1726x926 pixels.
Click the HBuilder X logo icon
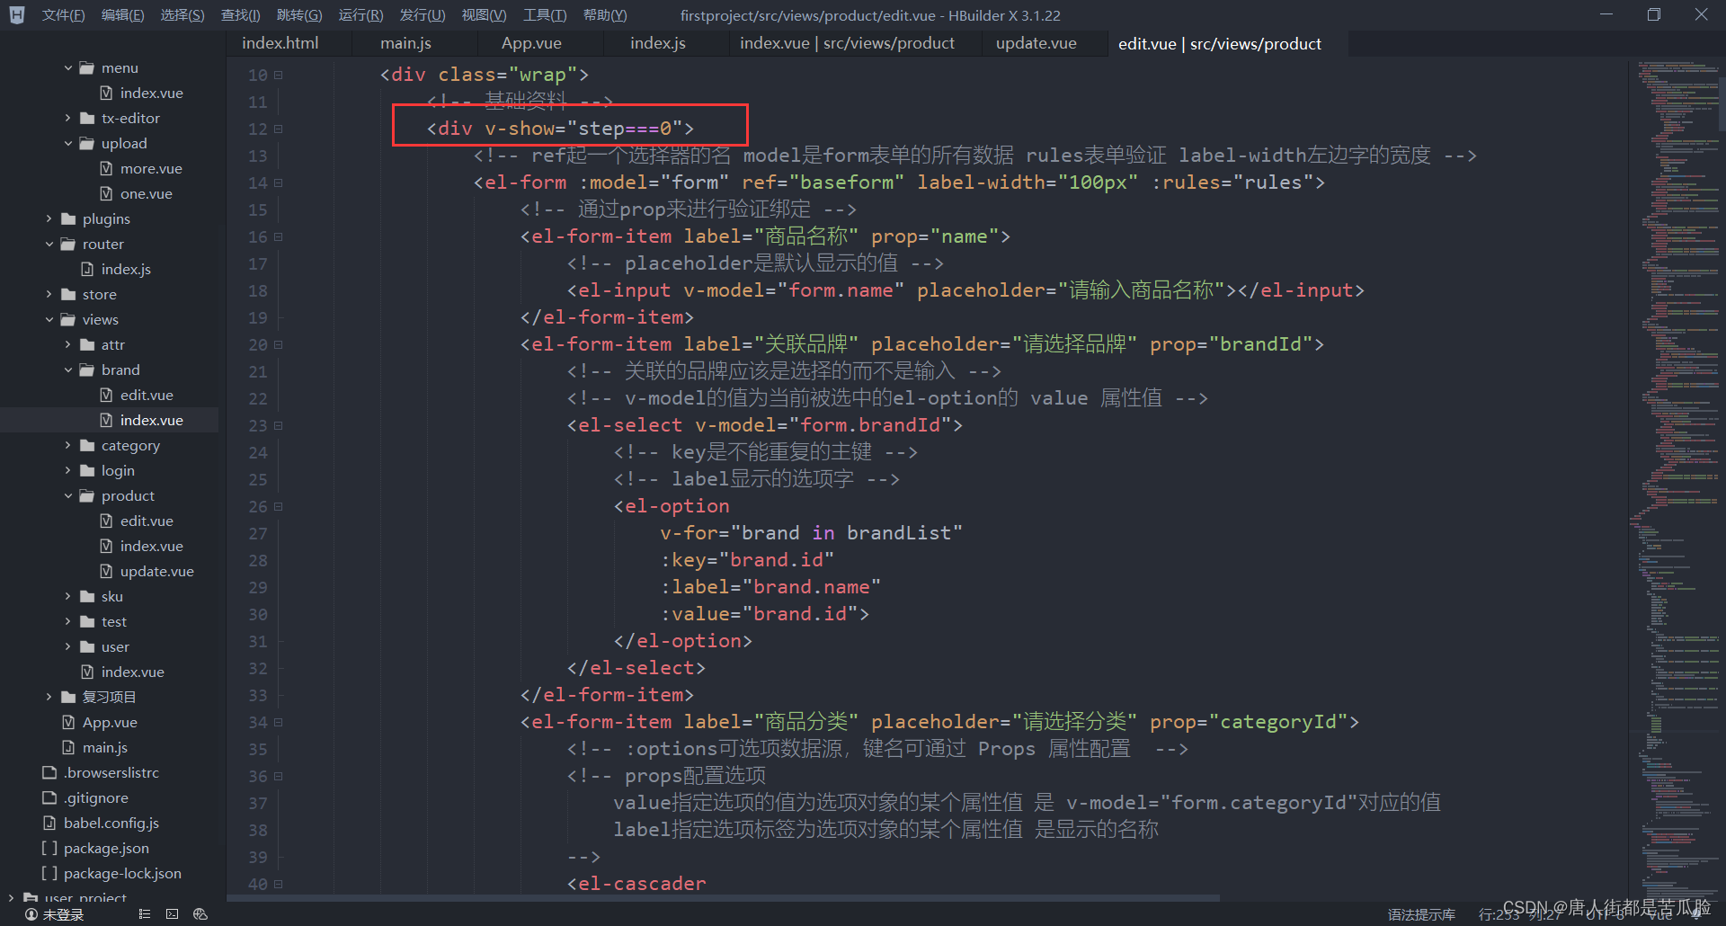17,14
